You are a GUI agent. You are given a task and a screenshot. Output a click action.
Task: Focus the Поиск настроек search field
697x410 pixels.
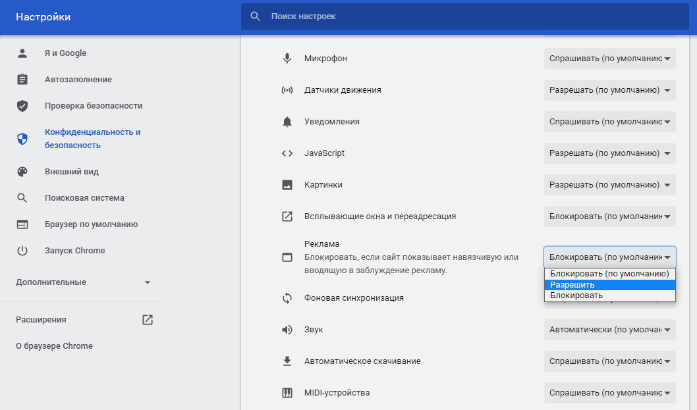tap(465, 16)
